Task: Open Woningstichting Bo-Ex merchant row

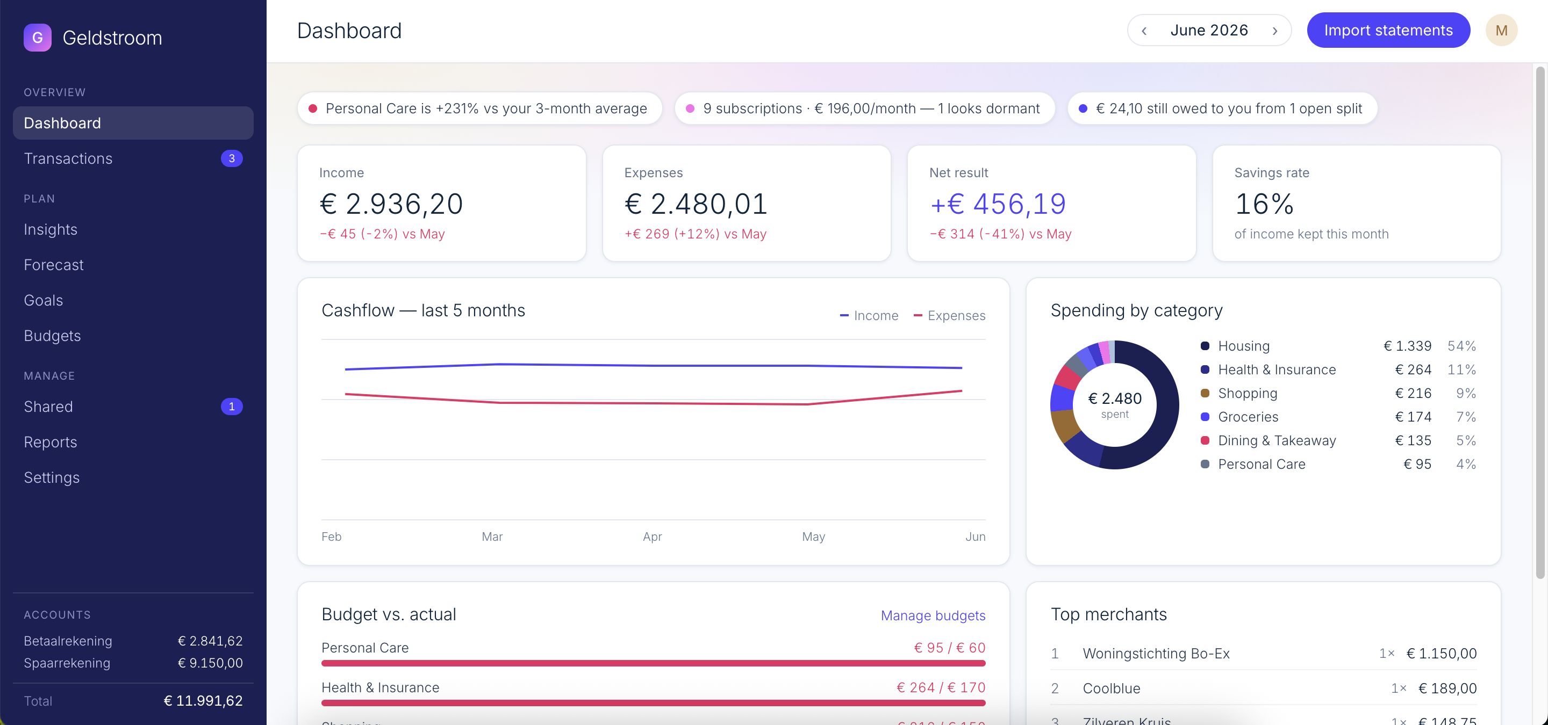Action: [x=1263, y=653]
